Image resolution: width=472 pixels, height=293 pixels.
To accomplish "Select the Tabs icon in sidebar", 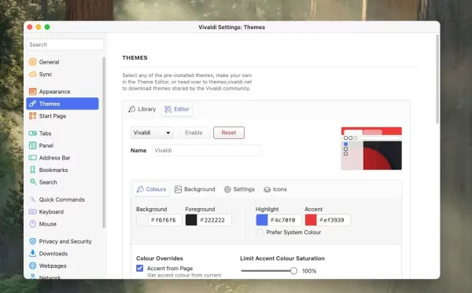I will click(32, 133).
